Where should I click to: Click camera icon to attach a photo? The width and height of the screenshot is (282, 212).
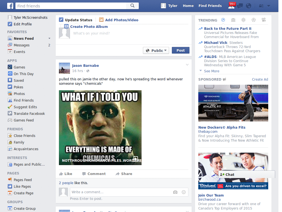(175, 192)
